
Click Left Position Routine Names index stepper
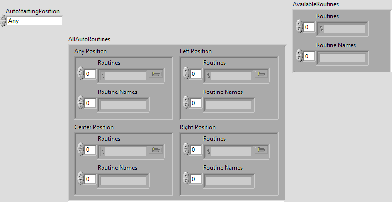coord(186,103)
